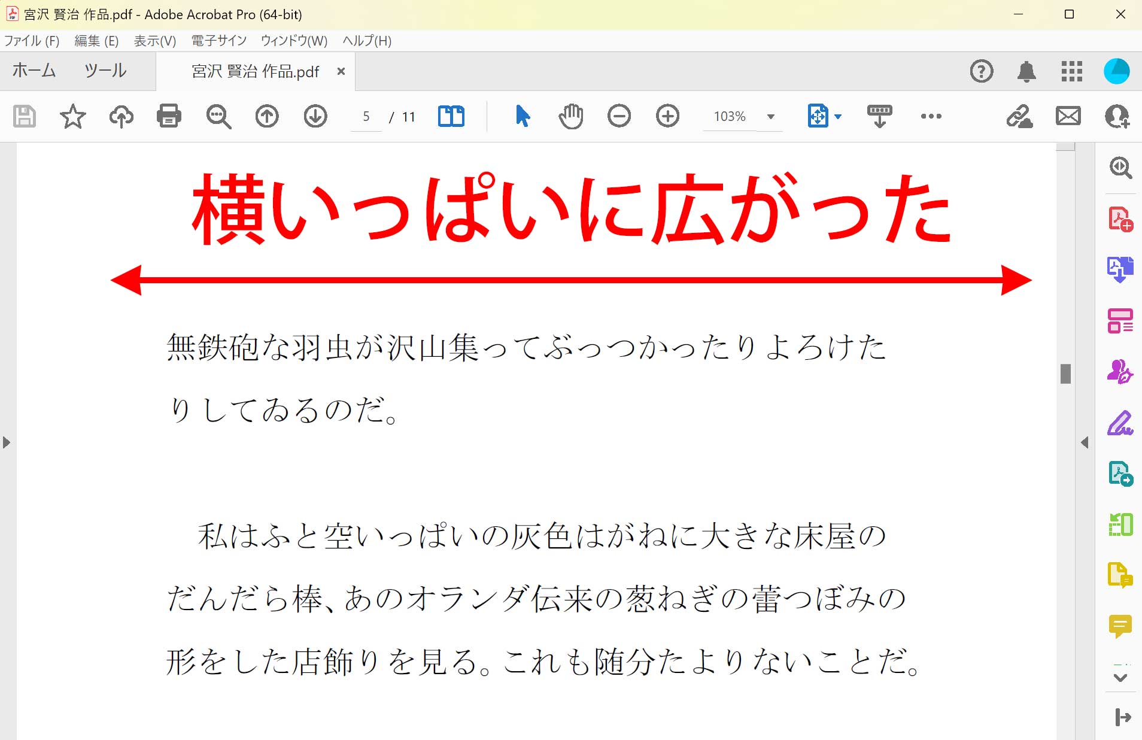The width and height of the screenshot is (1142, 740).
Task: Go to next page with down arrow
Action: click(315, 116)
